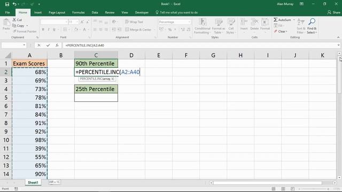Screen dimensions: 342x192
Task: Switch to the Page Layout tab
Action: pos(57,12)
